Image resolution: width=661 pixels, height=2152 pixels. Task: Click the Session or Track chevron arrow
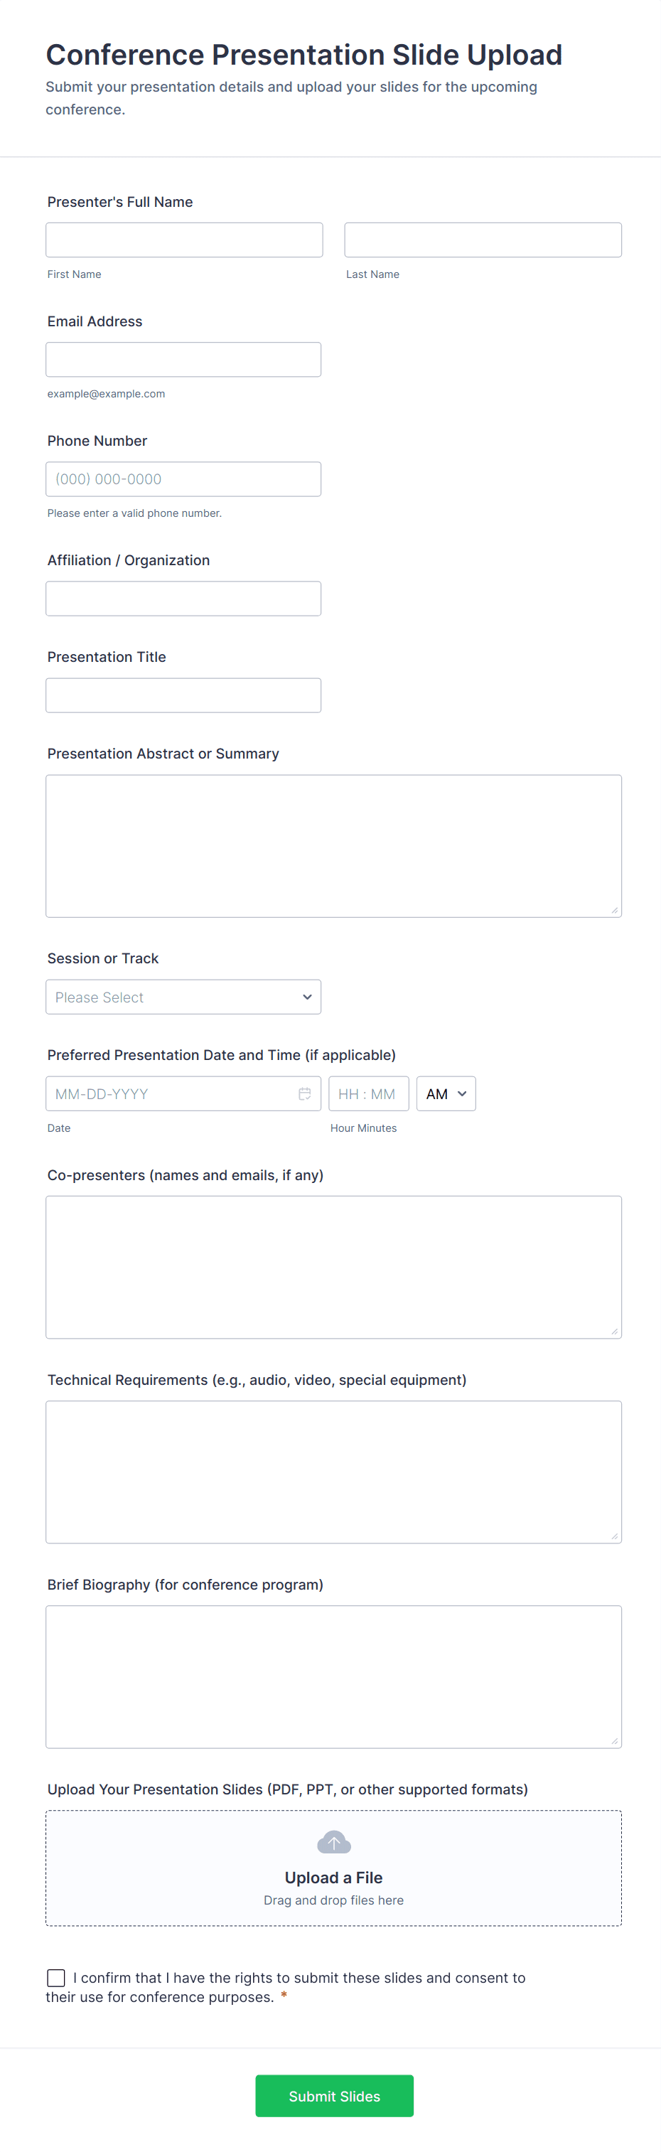(x=306, y=997)
